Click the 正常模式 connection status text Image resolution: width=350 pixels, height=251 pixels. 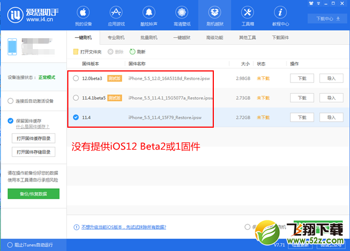pos(47,77)
